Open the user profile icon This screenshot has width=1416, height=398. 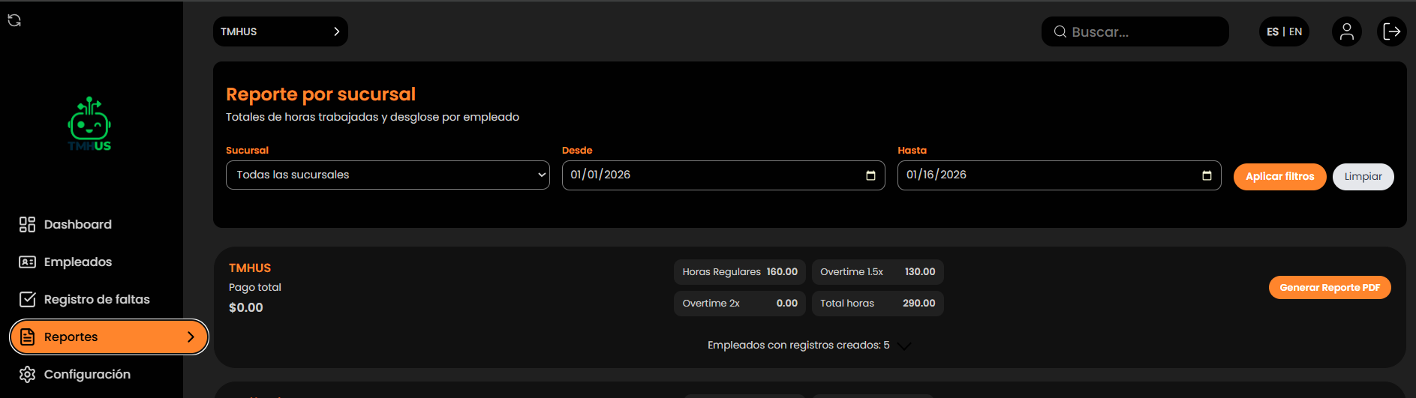[1346, 31]
